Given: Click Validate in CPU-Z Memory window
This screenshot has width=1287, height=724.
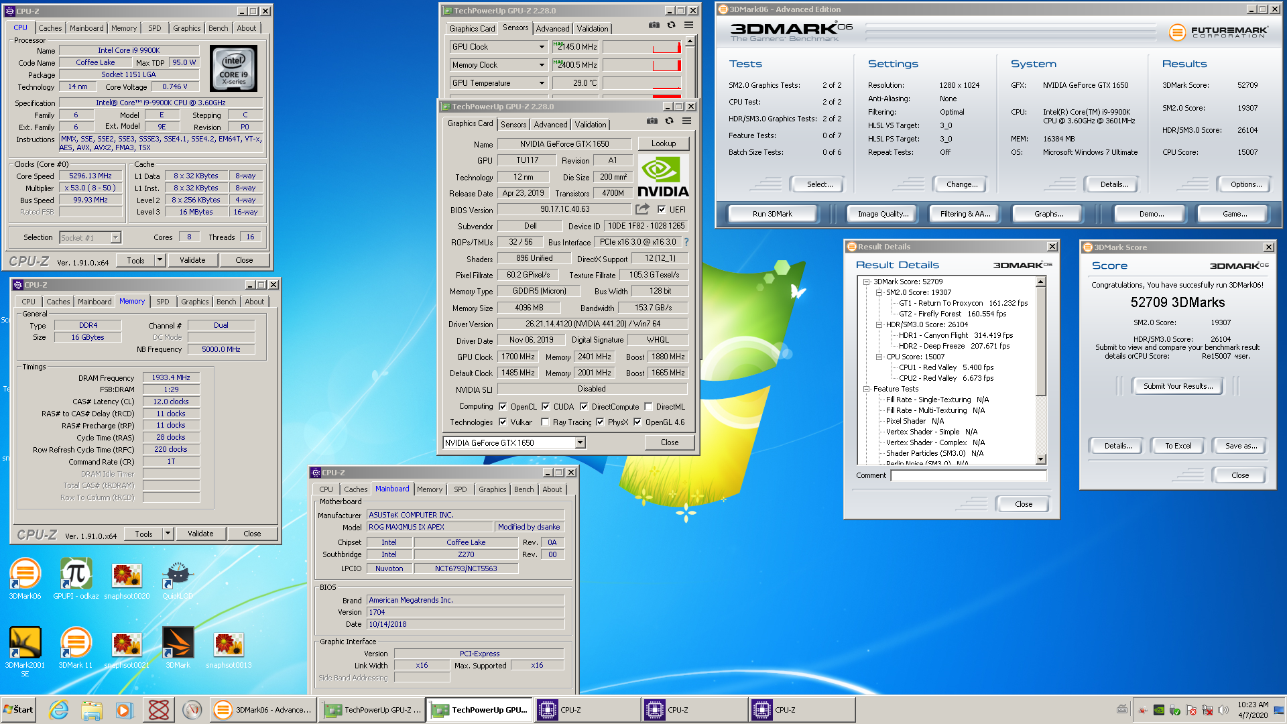Looking at the screenshot, I should pyautogui.click(x=200, y=534).
